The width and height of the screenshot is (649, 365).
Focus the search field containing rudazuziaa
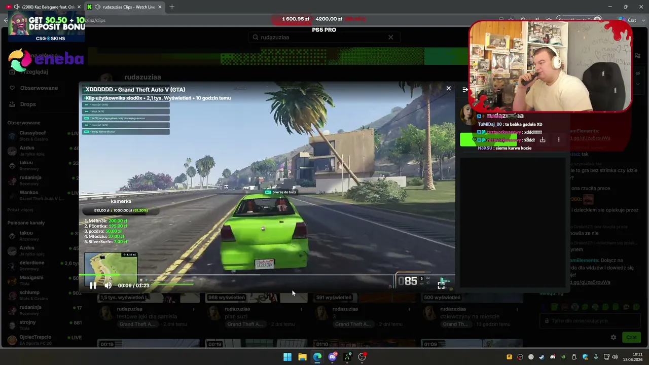pos(324,37)
